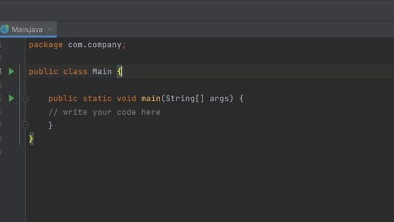Click the 'Main' class name in the code

(102, 72)
